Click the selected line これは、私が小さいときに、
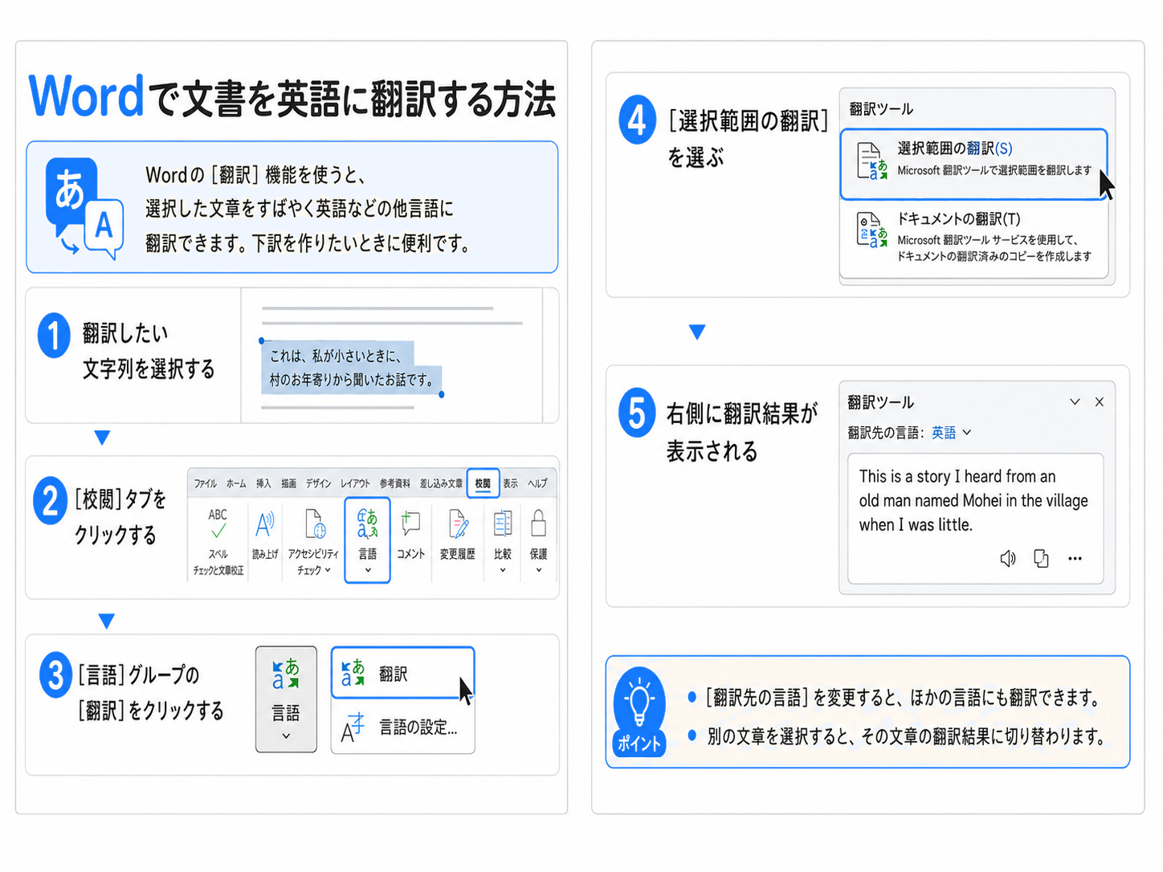This screenshot has width=1163, height=872. click(x=335, y=356)
